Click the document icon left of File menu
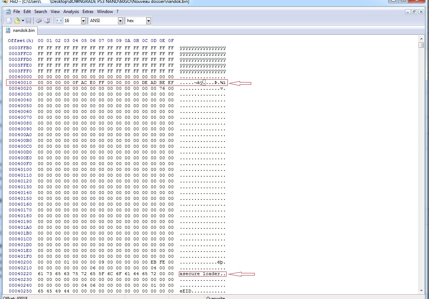 [x=8, y=12]
